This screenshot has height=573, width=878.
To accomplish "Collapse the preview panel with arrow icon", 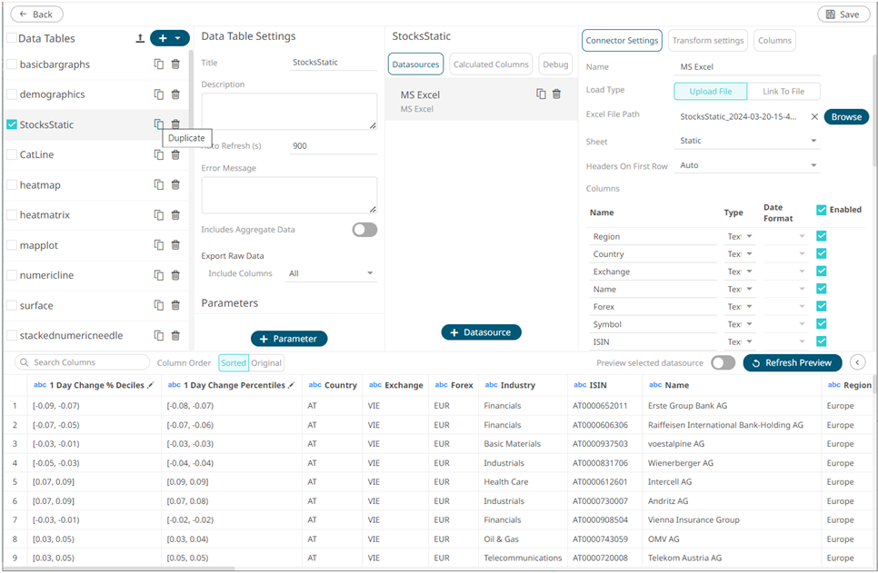I will tap(857, 362).
